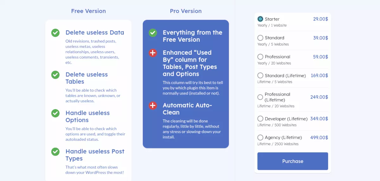Image resolution: width=380 pixels, height=181 pixels.
Task: Click the Pro Version heading
Action: click(x=186, y=11)
